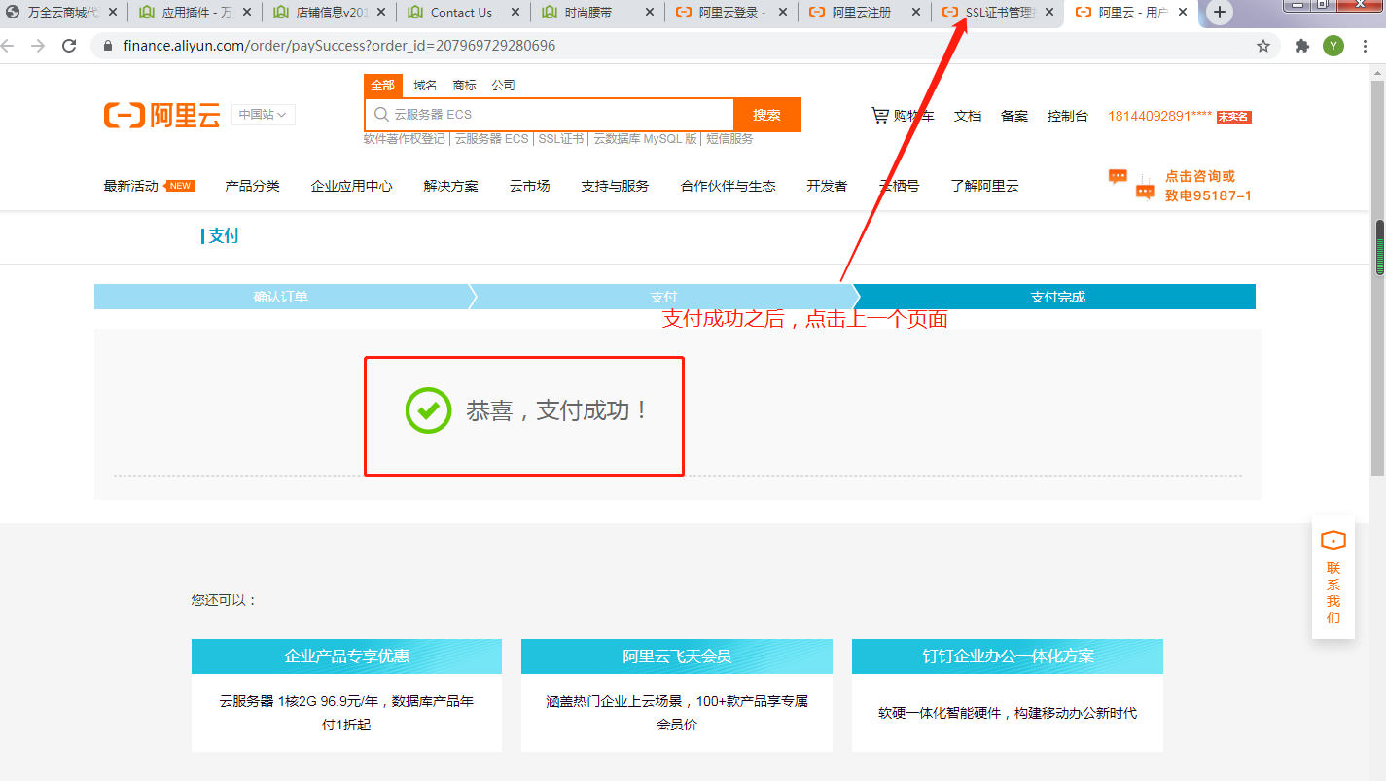
Task: Select the 全部 search category tab
Action: [383, 86]
